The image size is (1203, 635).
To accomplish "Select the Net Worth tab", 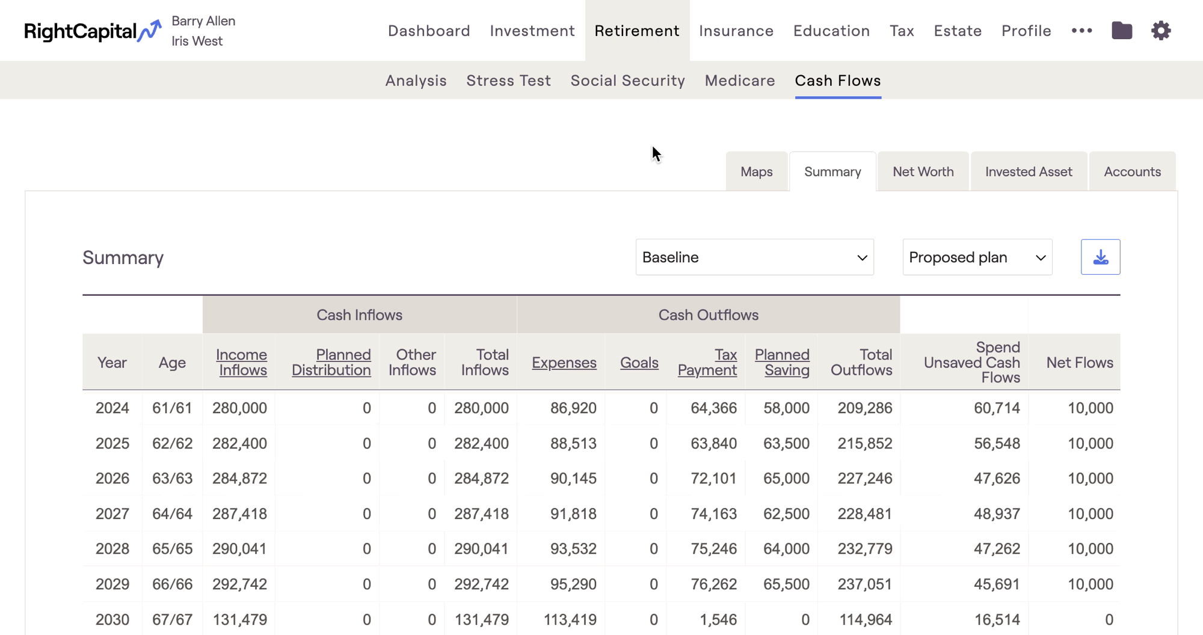I will pos(923,172).
